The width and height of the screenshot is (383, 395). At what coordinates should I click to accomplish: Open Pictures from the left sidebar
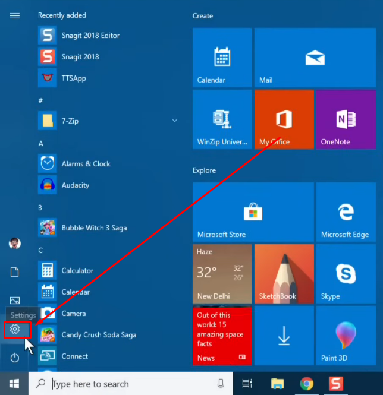point(15,301)
